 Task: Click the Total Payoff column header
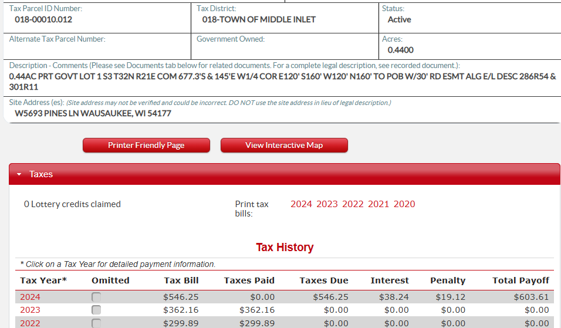521,280
